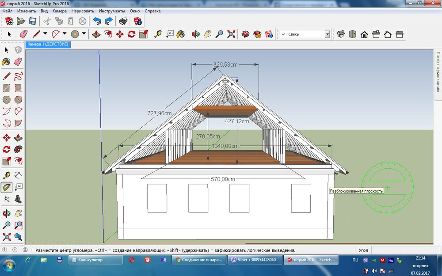Print the model using the printer icon
This screenshot has width=442, height=276.
(x=123, y=21)
